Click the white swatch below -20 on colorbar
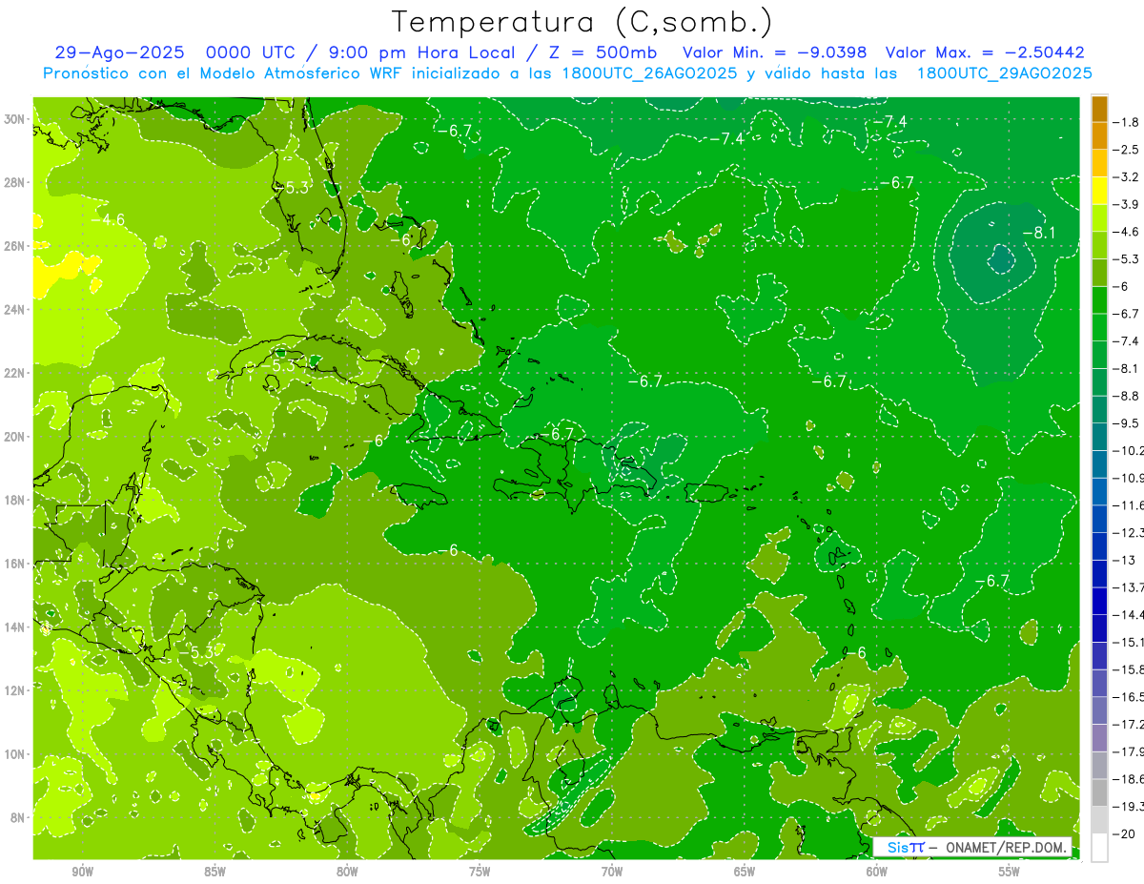1144x884 pixels. point(1099,847)
